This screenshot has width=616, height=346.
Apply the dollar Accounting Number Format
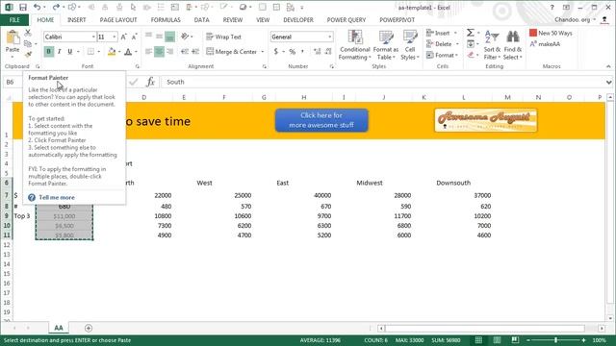pos(276,51)
